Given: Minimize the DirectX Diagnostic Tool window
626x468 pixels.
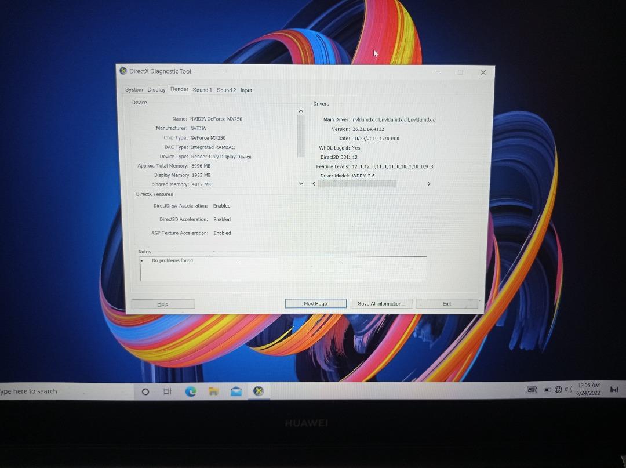Looking at the screenshot, I should pyautogui.click(x=438, y=72).
